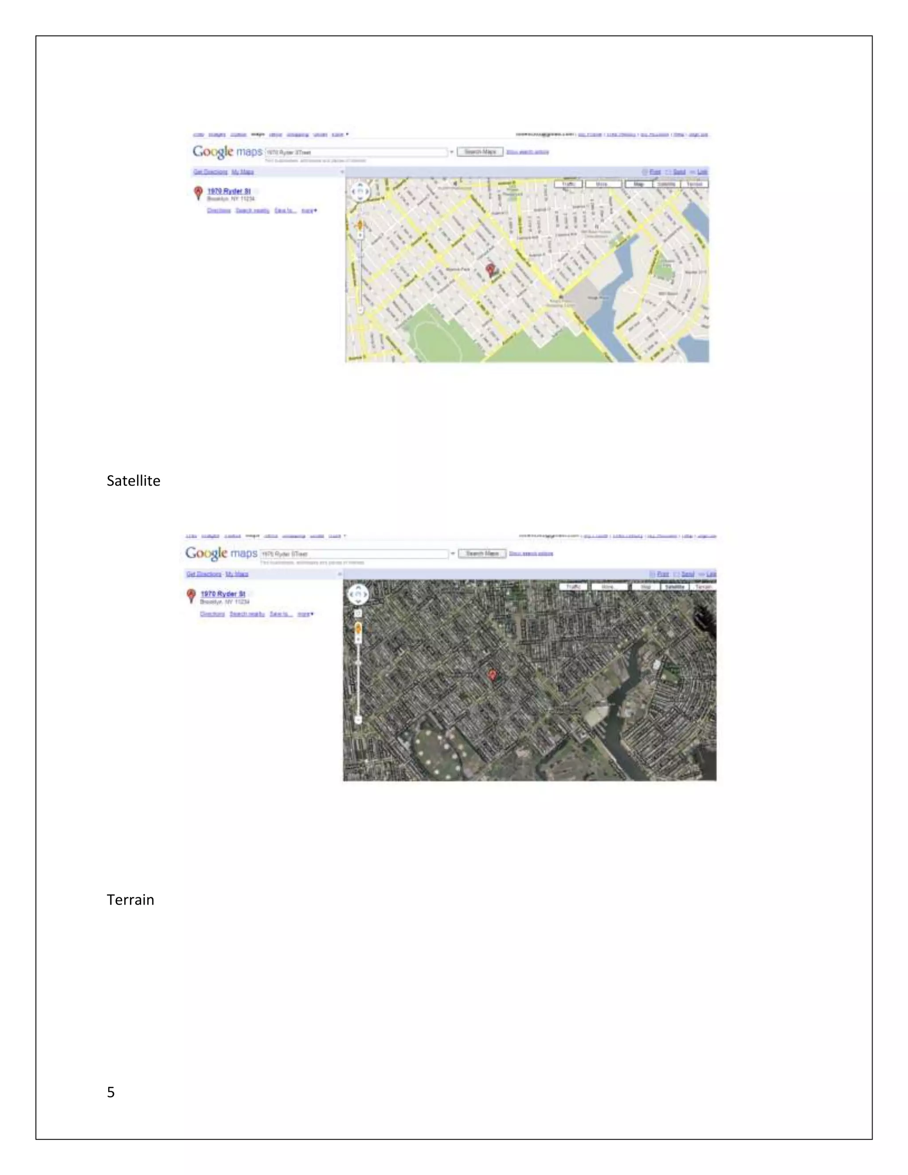Collapse the left panel arrow in the satellite screenshot
The image size is (908, 1175).
(340, 574)
